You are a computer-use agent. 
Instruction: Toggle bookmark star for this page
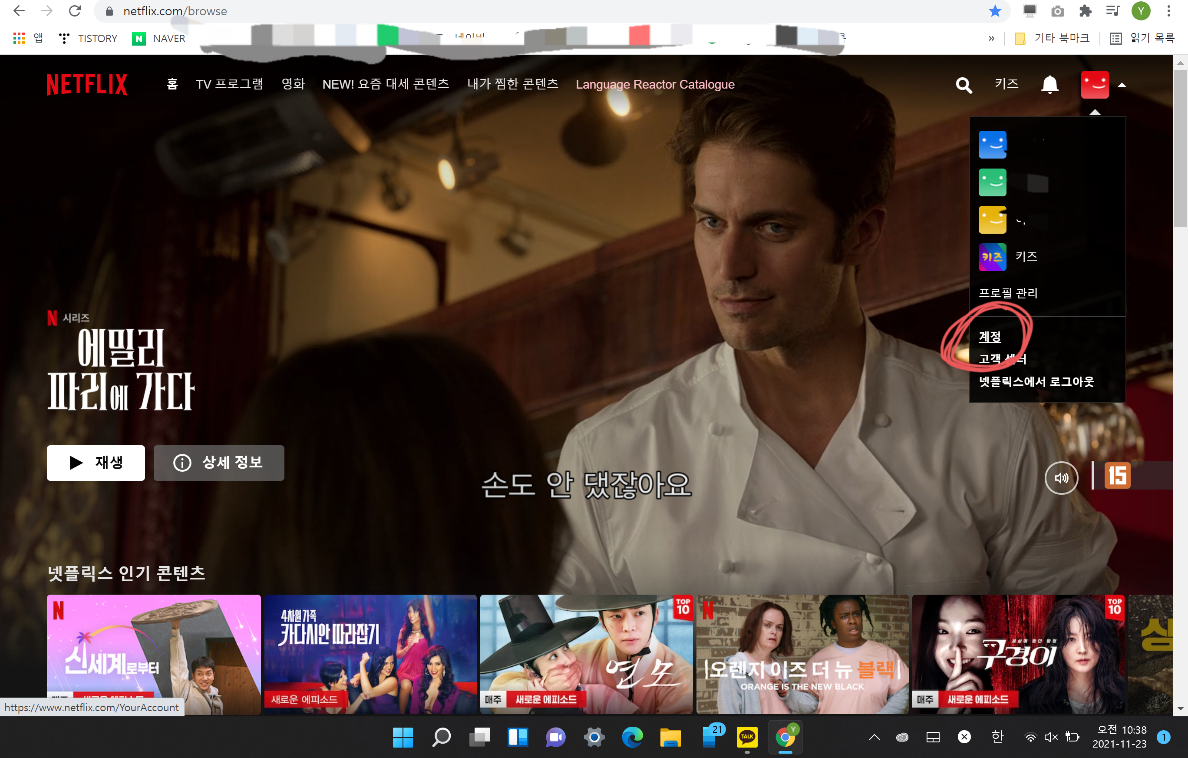[x=995, y=11]
